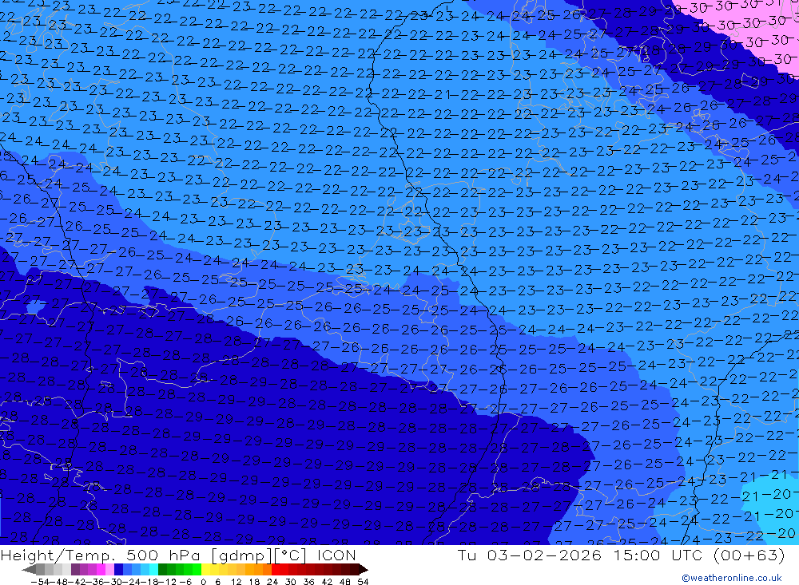The height and width of the screenshot is (585, 799).
Task: Click the '-12' label on the legend scale
Action: point(167,582)
